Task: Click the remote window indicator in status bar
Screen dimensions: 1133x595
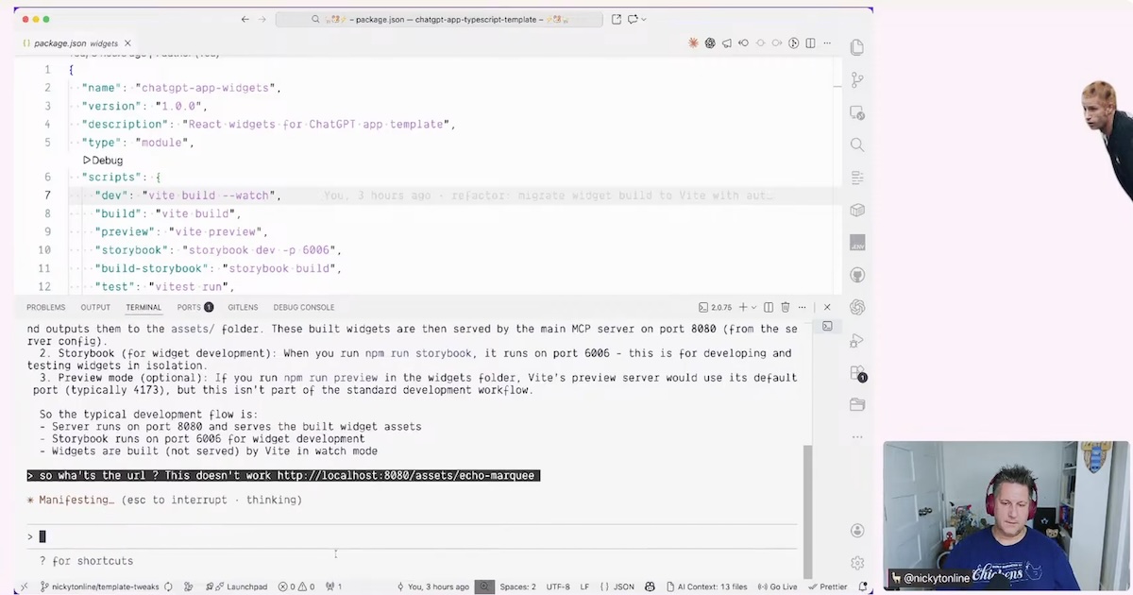Action: [26, 586]
